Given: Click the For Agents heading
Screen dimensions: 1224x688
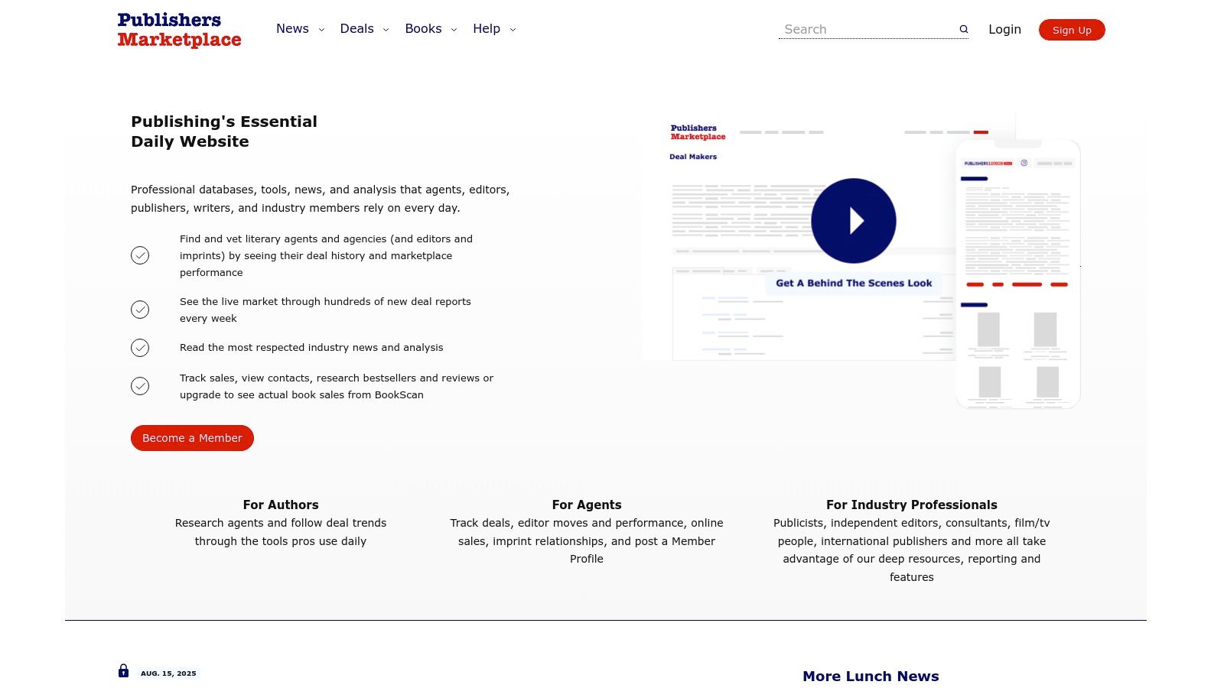Looking at the screenshot, I should (587, 505).
